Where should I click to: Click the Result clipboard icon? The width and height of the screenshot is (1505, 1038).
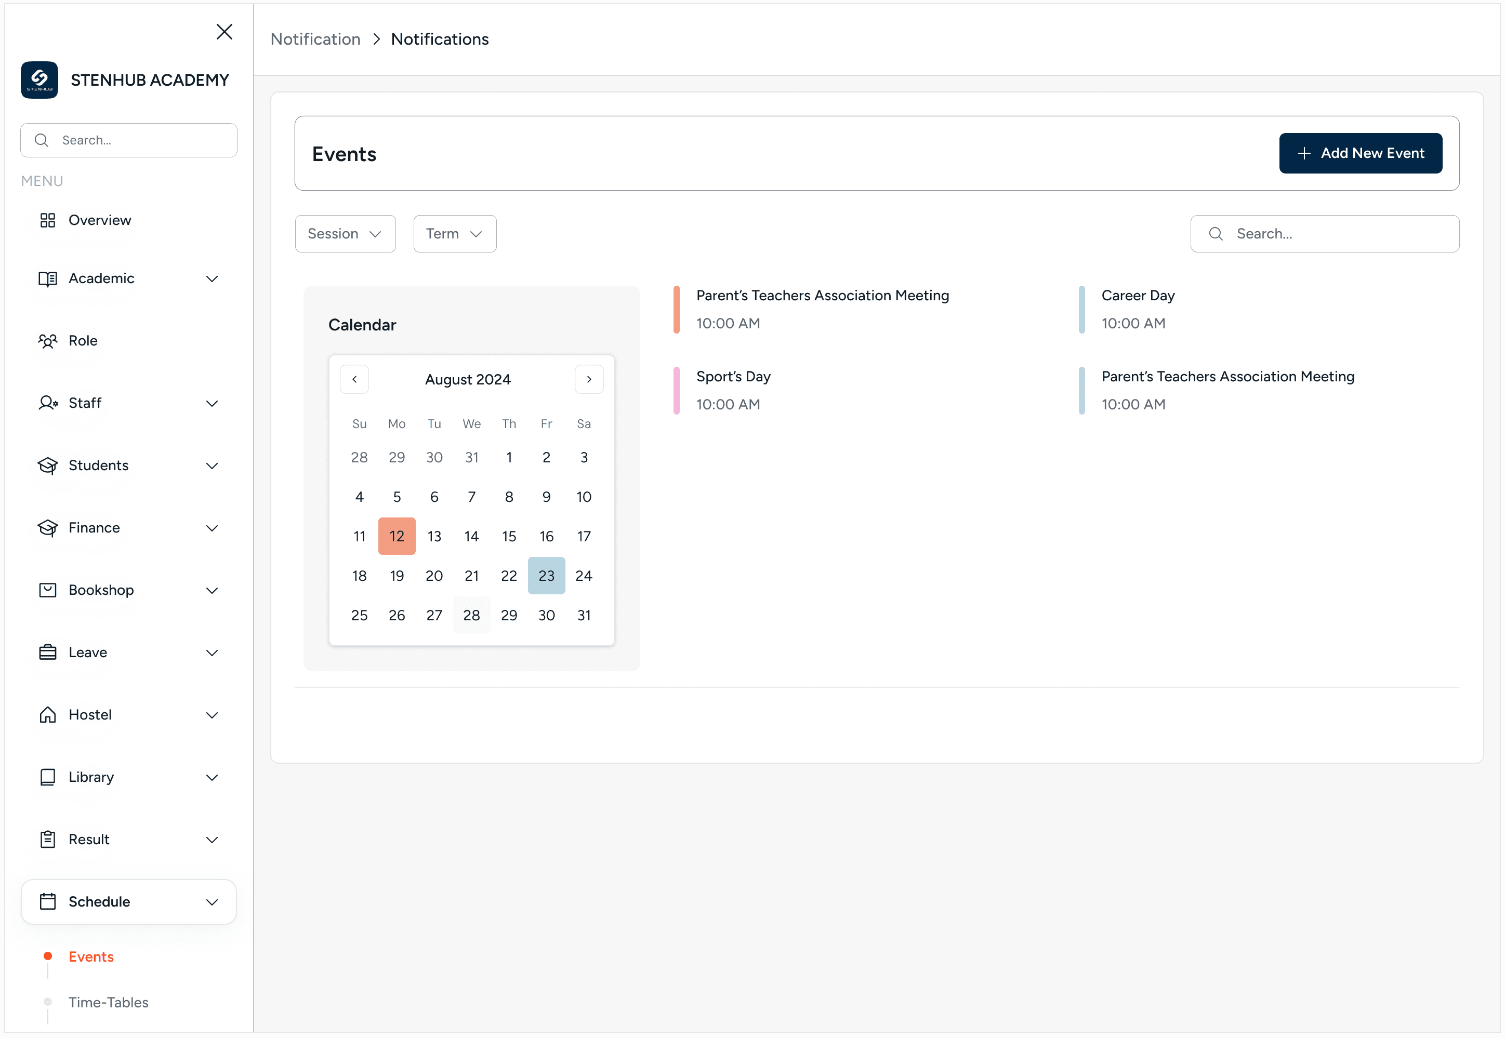[x=47, y=840]
